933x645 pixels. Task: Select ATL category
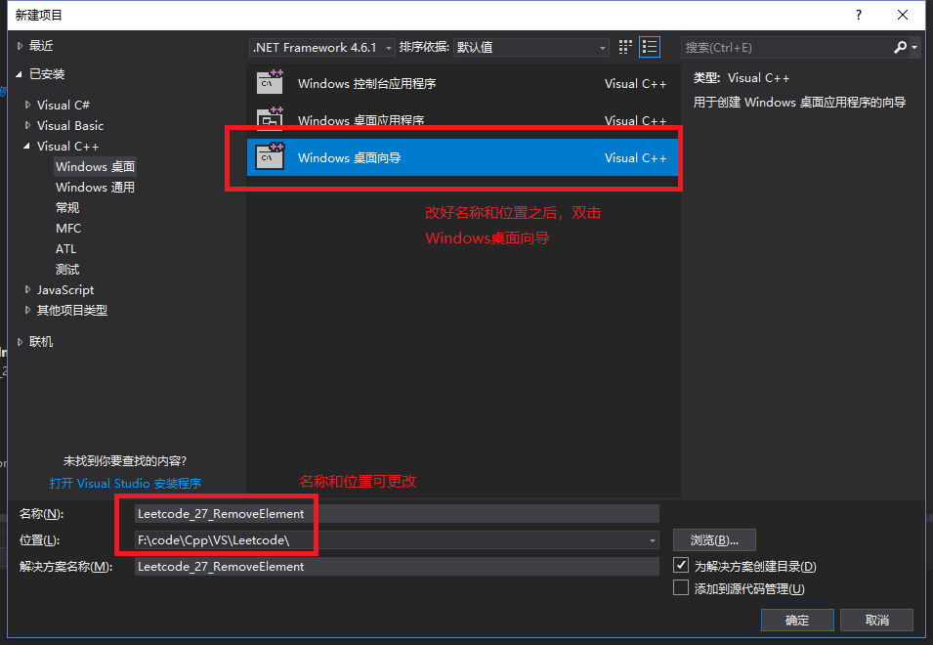point(66,249)
